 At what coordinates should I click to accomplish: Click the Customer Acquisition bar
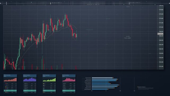[x=100, y=82]
